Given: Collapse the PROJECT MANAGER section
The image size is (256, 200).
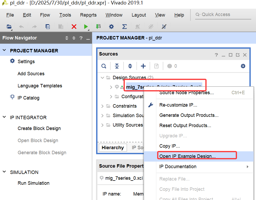Looking at the screenshot, I should [x=4, y=50].
